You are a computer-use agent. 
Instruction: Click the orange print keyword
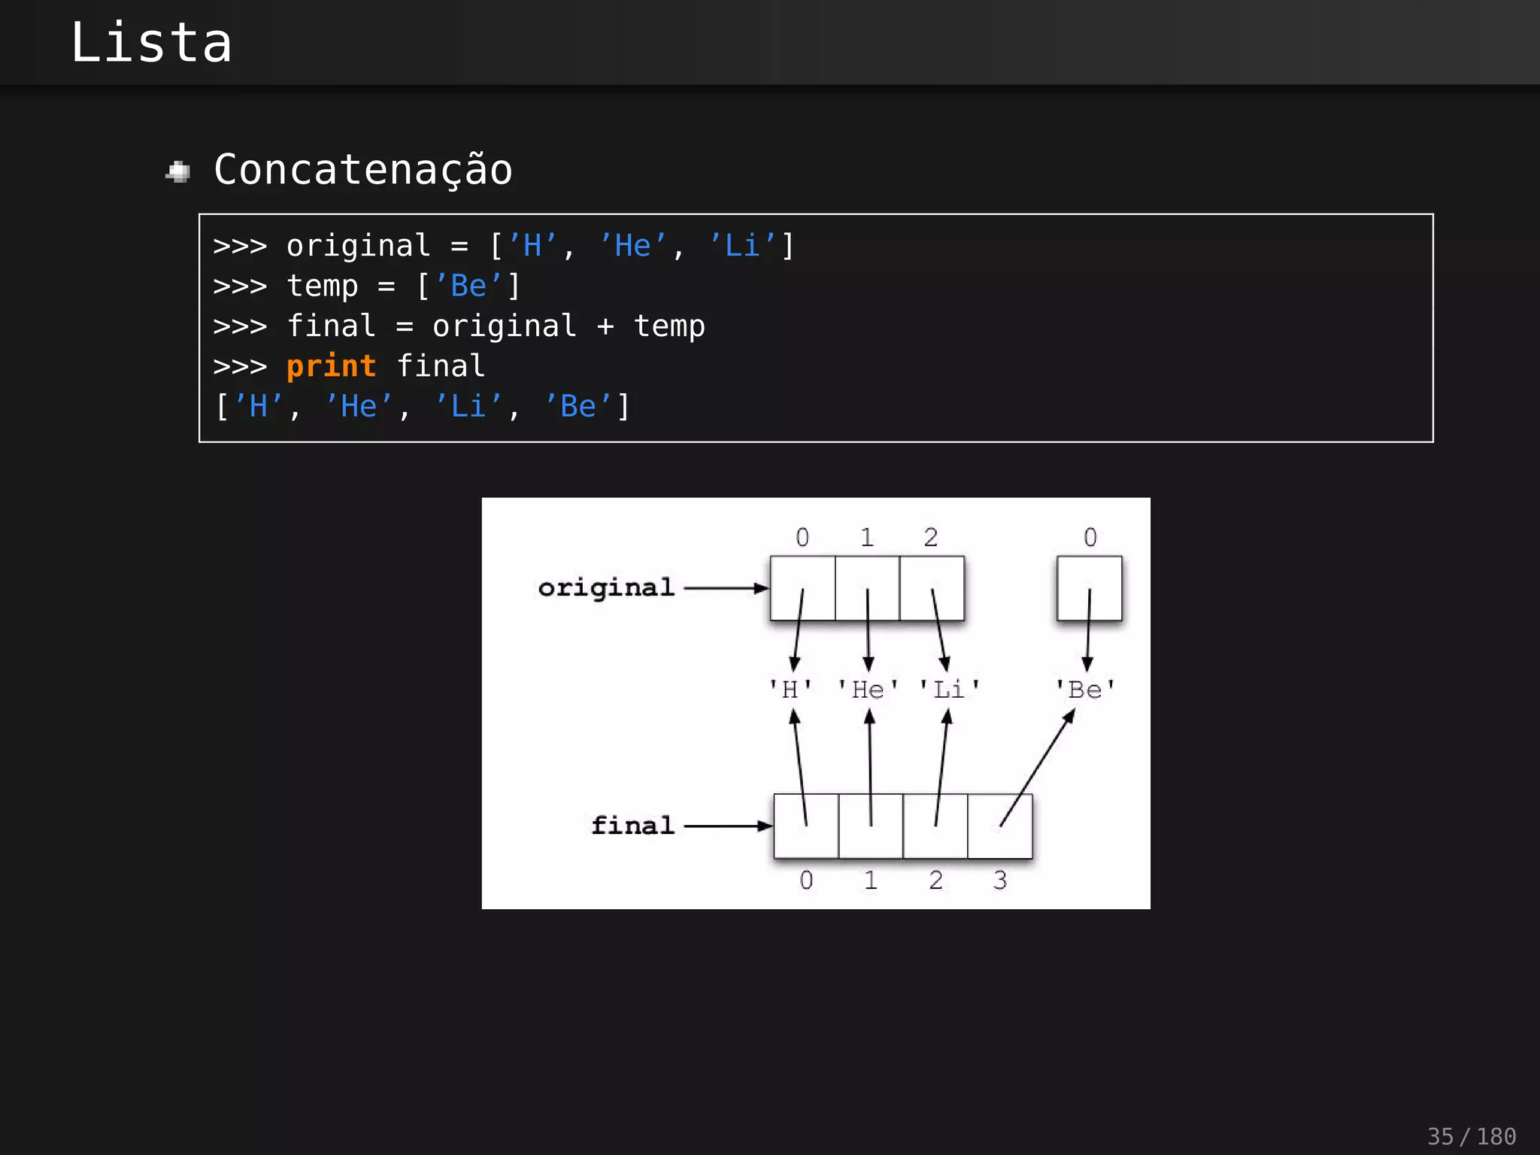pyautogui.click(x=331, y=366)
